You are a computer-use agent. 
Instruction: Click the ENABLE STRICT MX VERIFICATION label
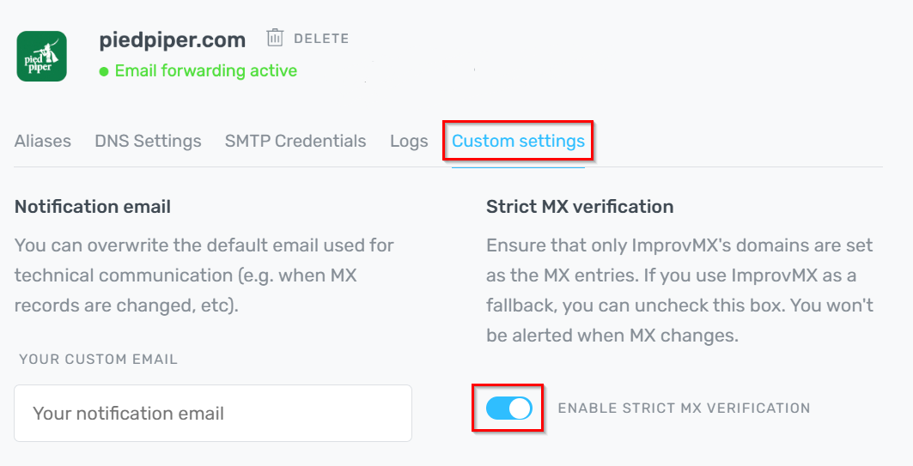click(684, 409)
